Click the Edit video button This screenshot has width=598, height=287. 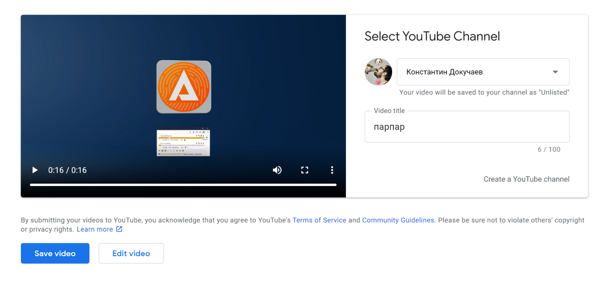click(x=131, y=253)
